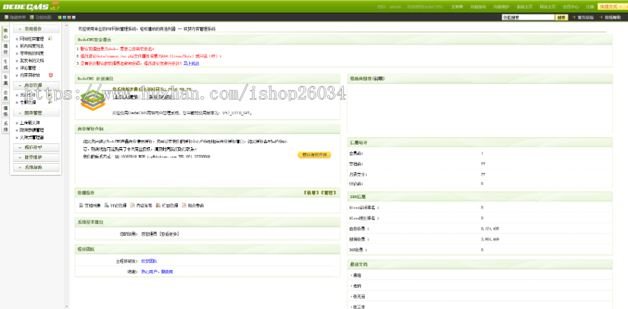Image resolution: width=628 pixels, height=309 pixels.
Task: Click 【管理】 in quick operations header
Action: point(328,193)
